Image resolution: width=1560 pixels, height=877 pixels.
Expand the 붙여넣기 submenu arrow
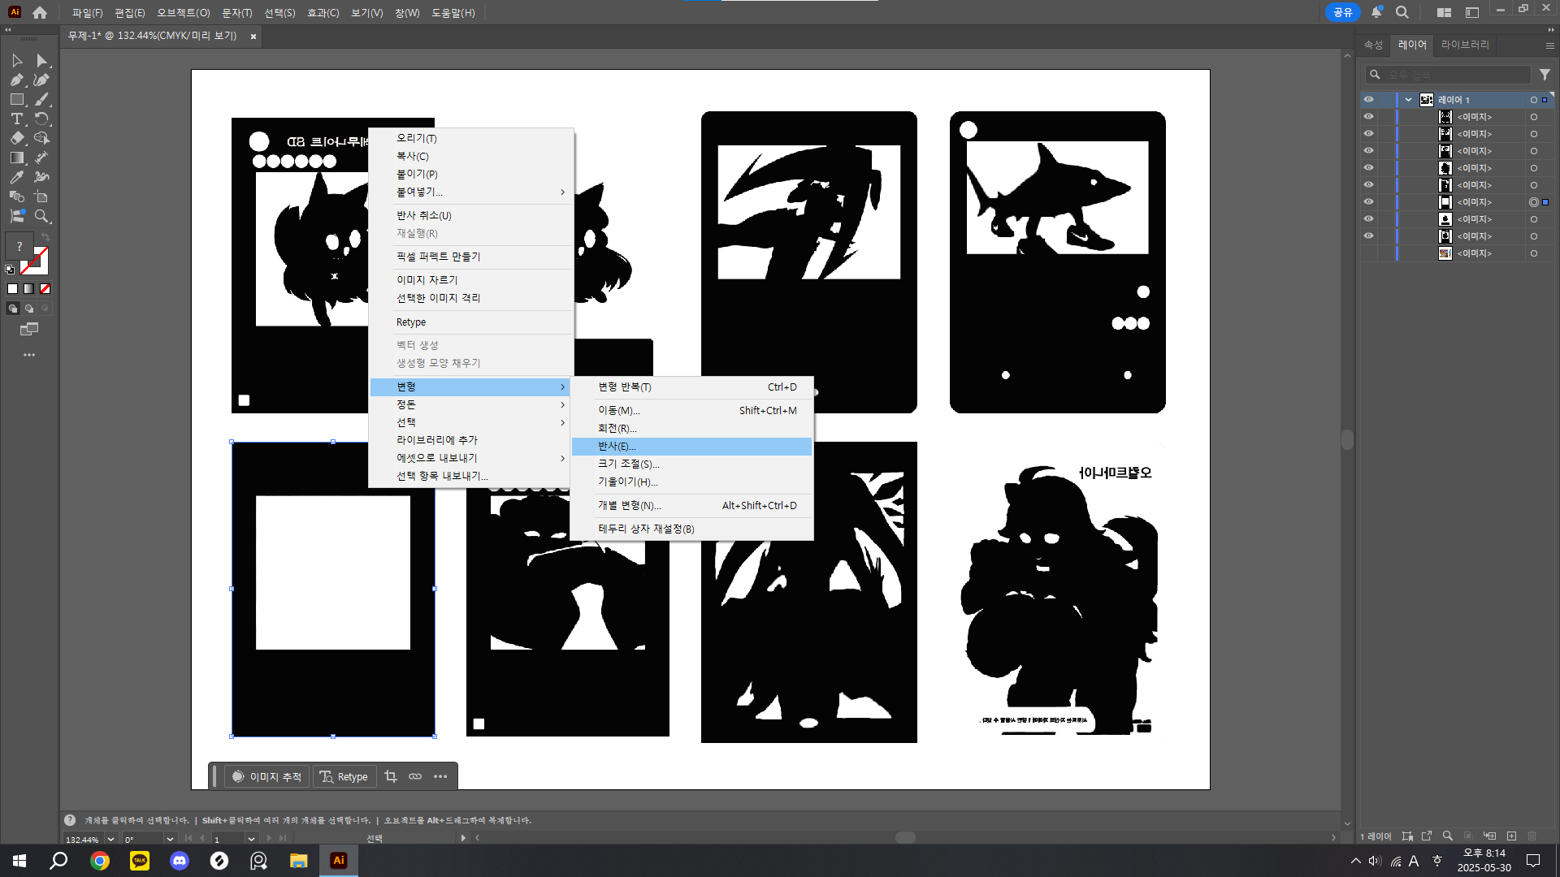(x=562, y=192)
